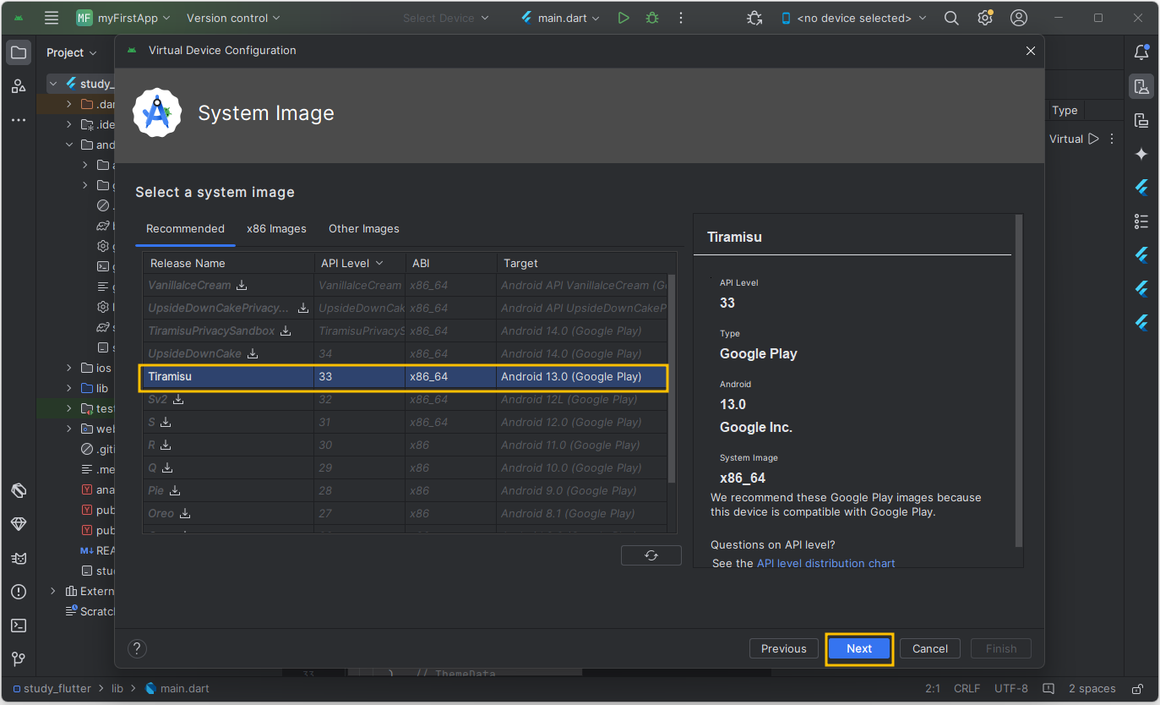Download the Oreo system image
The width and height of the screenshot is (1160, 705).
pos(185,513)
